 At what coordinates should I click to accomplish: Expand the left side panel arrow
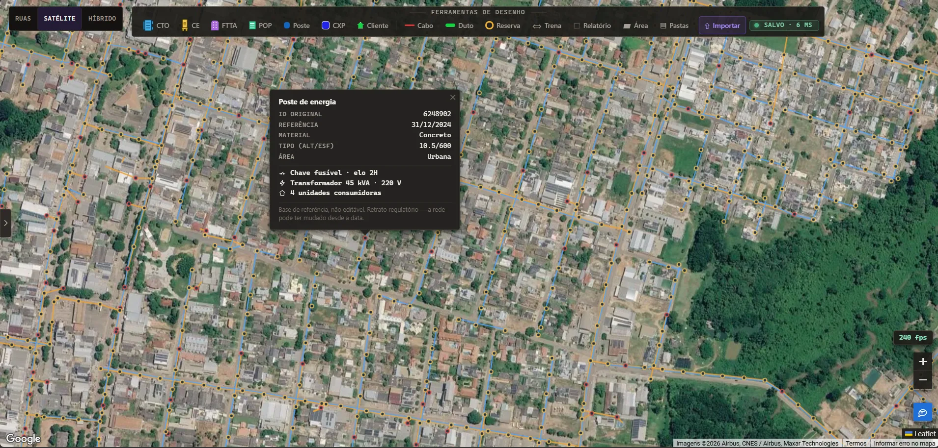click(x=5, y=223)
